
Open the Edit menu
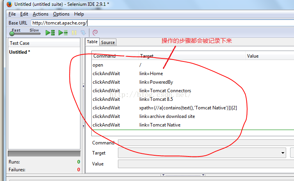(x=24, y=14)
